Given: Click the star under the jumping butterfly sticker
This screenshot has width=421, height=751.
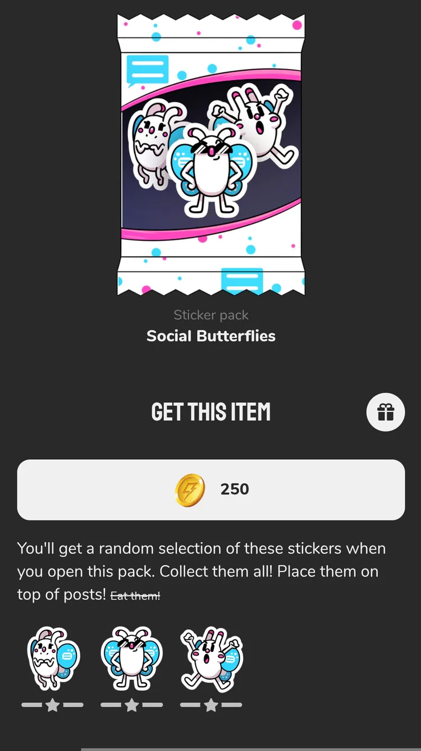Looking at the screenshot, I should [x=211, y=705].
